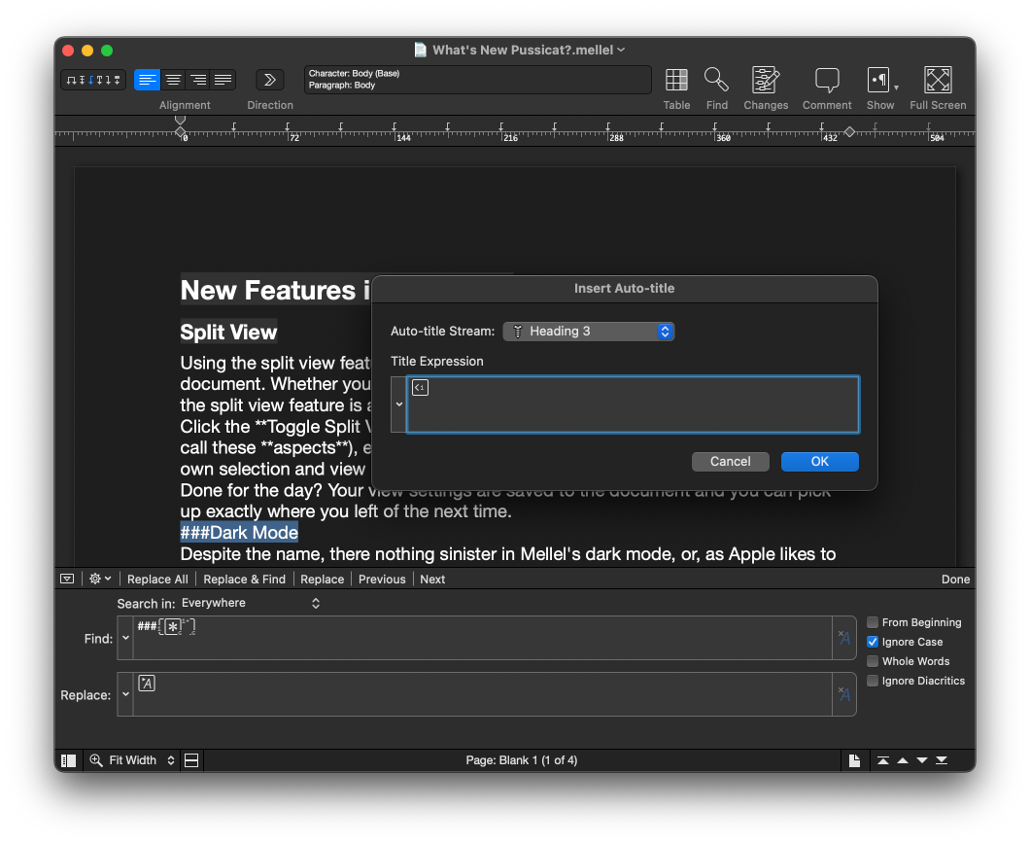Clear Replace field style attributes icon
The width and height of the screenshot is (1030, 844).
(844, 693)
